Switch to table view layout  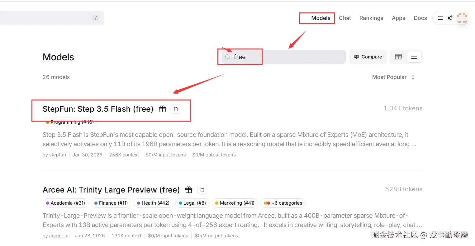coord(398,57)
